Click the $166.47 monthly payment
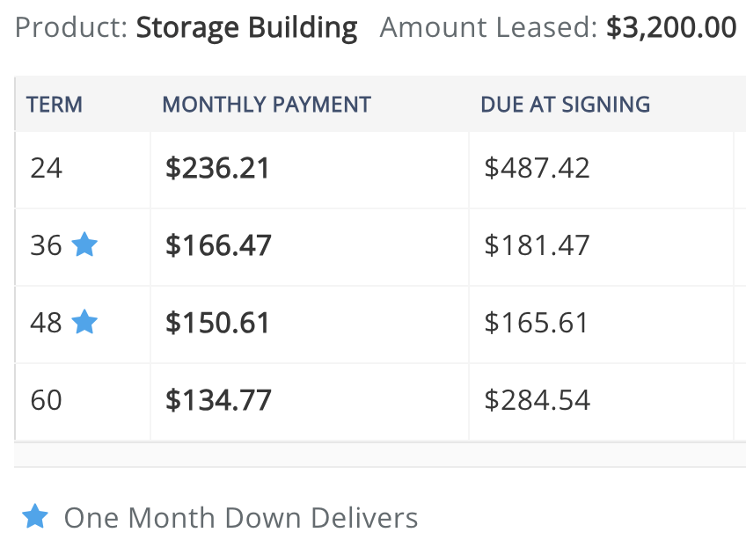Viewport: 746px width, 547px height. point(218,245)
